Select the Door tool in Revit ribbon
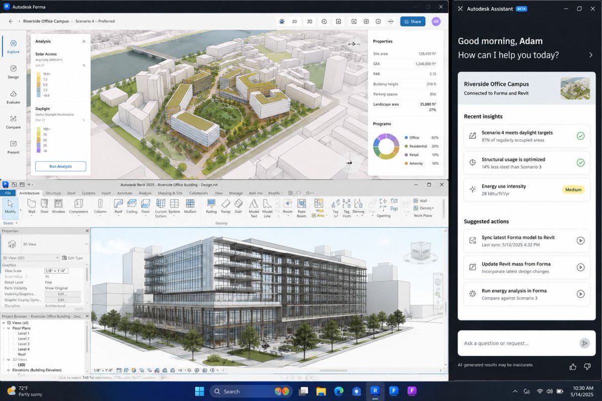 [x=45, y=207]
